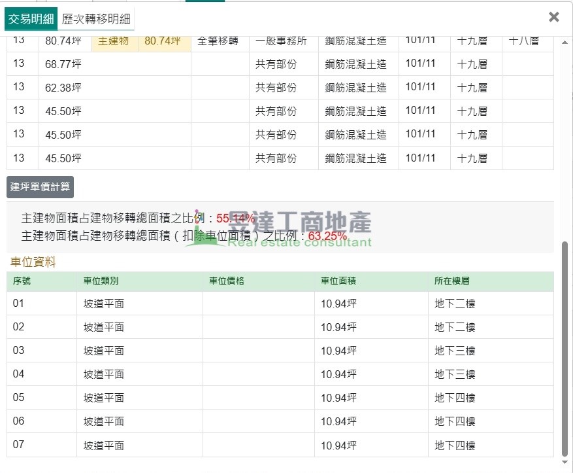Viewport: 573px width, 473px height.
Task: Click the 68.77坪 area cell
Action: coord(63,64)
